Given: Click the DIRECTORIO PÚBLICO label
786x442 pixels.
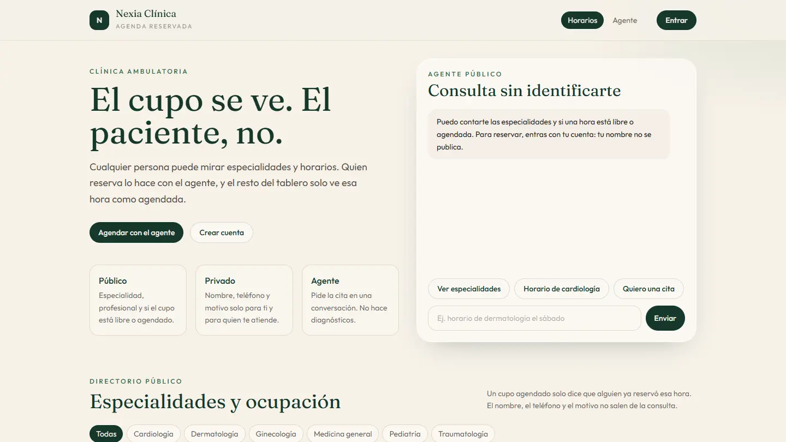Looking at the screenshot, I should pyautogui.click(x=136, y=381).
